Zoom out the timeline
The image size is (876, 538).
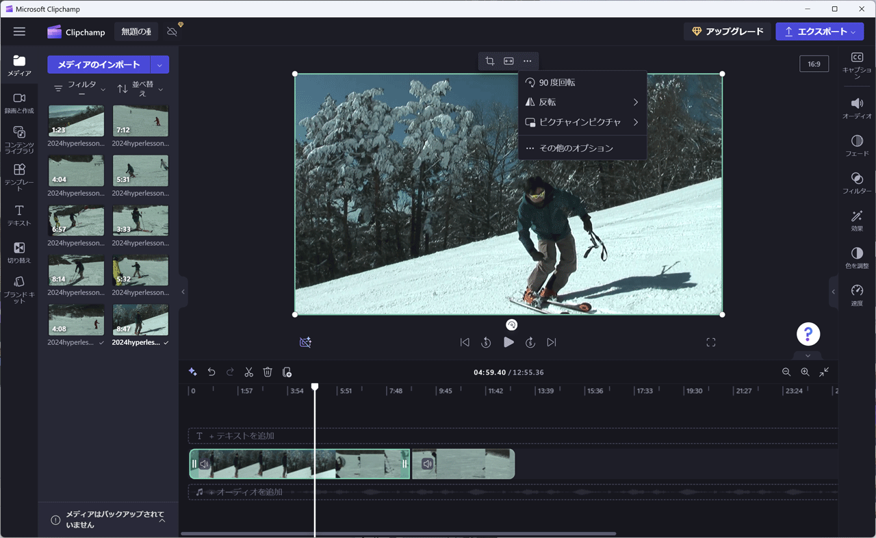(786, 372)
